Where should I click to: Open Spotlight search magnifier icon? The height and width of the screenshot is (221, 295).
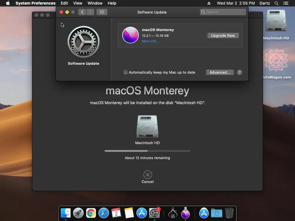pyautogui.click(x=276, y=3)
